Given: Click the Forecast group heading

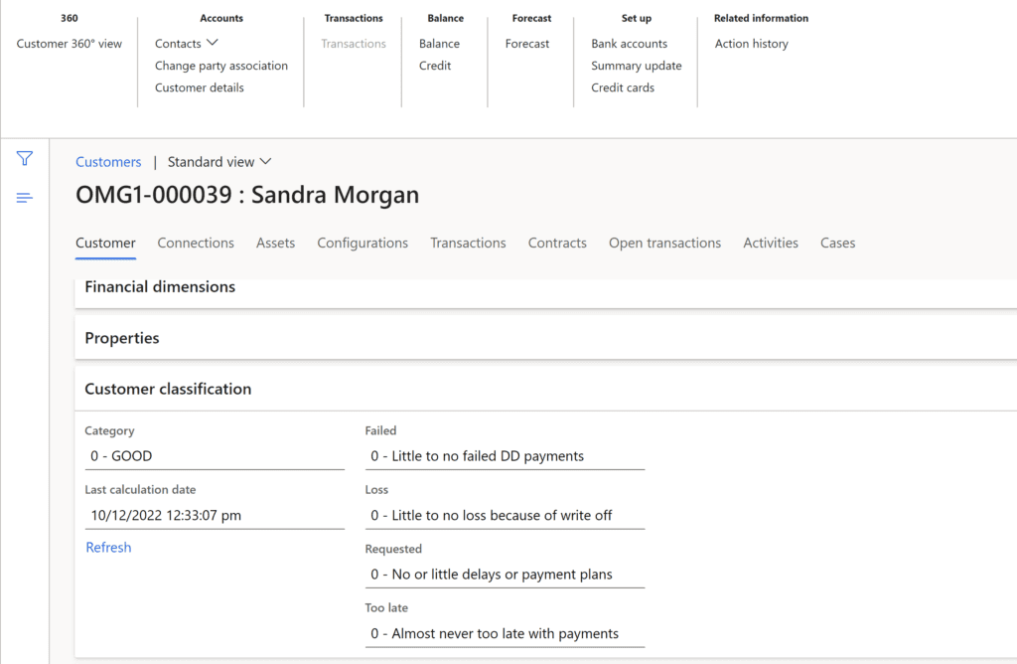Looking at the screenshot, I should pyautogui.click(x=532, y=18).
